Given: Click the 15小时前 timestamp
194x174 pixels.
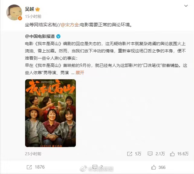Looking at the screenshot, I should tap(33, 16).
